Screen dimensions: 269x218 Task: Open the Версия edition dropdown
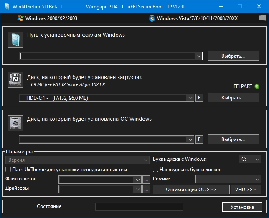pyautogui.click(x=77, y=160)
